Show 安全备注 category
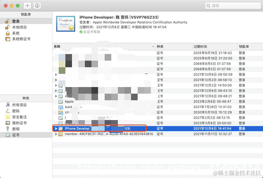This screenshot has height=178, width=263. tap(26, 117)
